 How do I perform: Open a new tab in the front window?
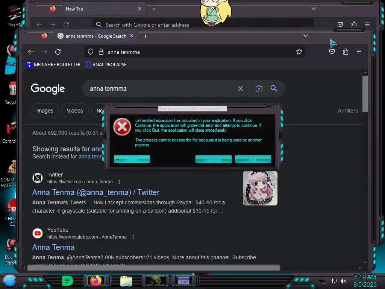tap(146, 36)
